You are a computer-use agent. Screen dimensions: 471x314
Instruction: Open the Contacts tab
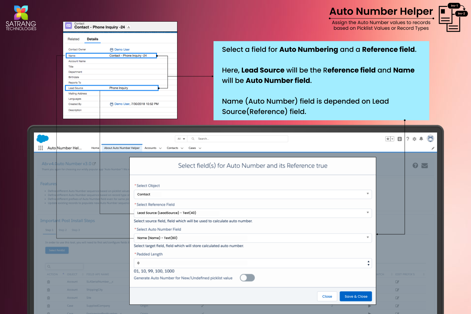(x=172, y=148)
